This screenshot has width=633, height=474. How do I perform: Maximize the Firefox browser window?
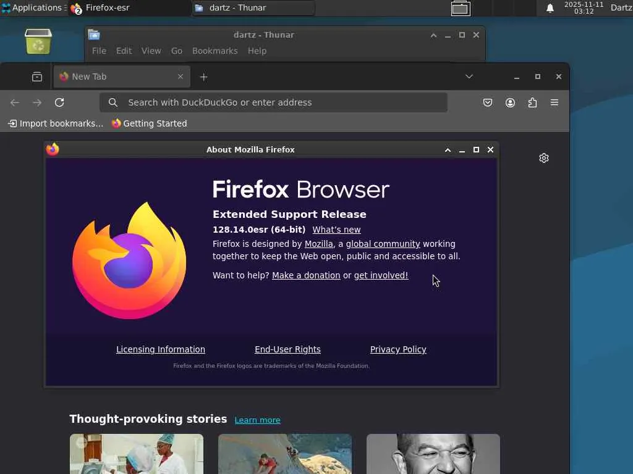[538, 77]
